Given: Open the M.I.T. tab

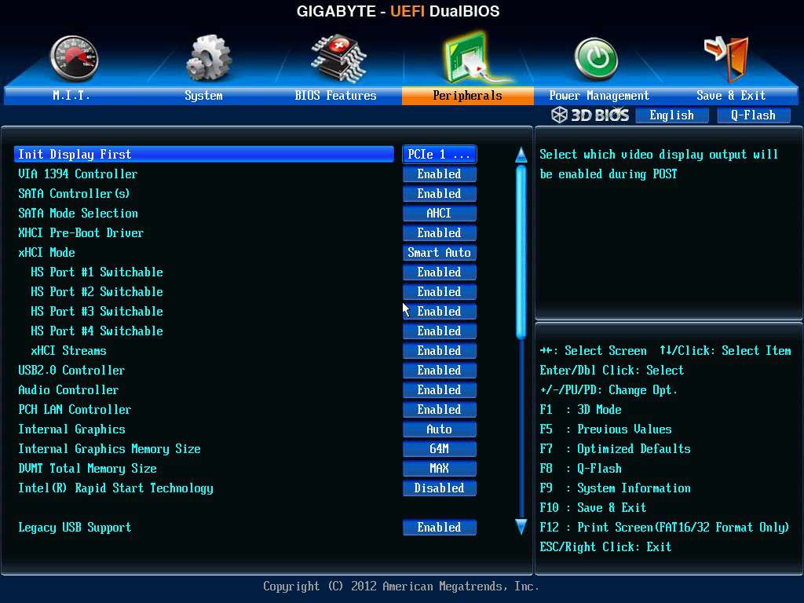Looking at the screenshot, I should click(71, 95).
